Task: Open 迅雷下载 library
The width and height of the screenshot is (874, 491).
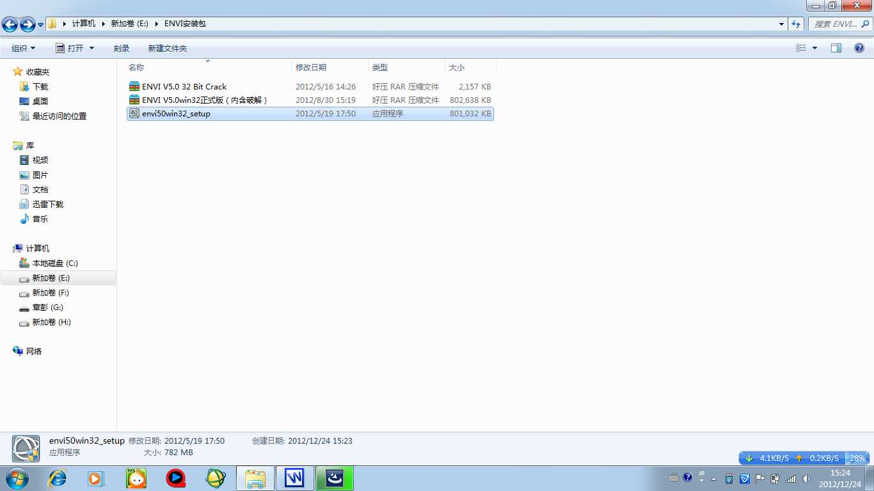Action: pos(48,205)
